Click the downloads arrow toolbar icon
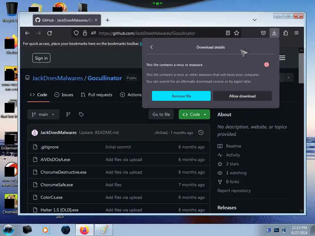The width and height of the screenshot is (315, 236). point(274,33)
